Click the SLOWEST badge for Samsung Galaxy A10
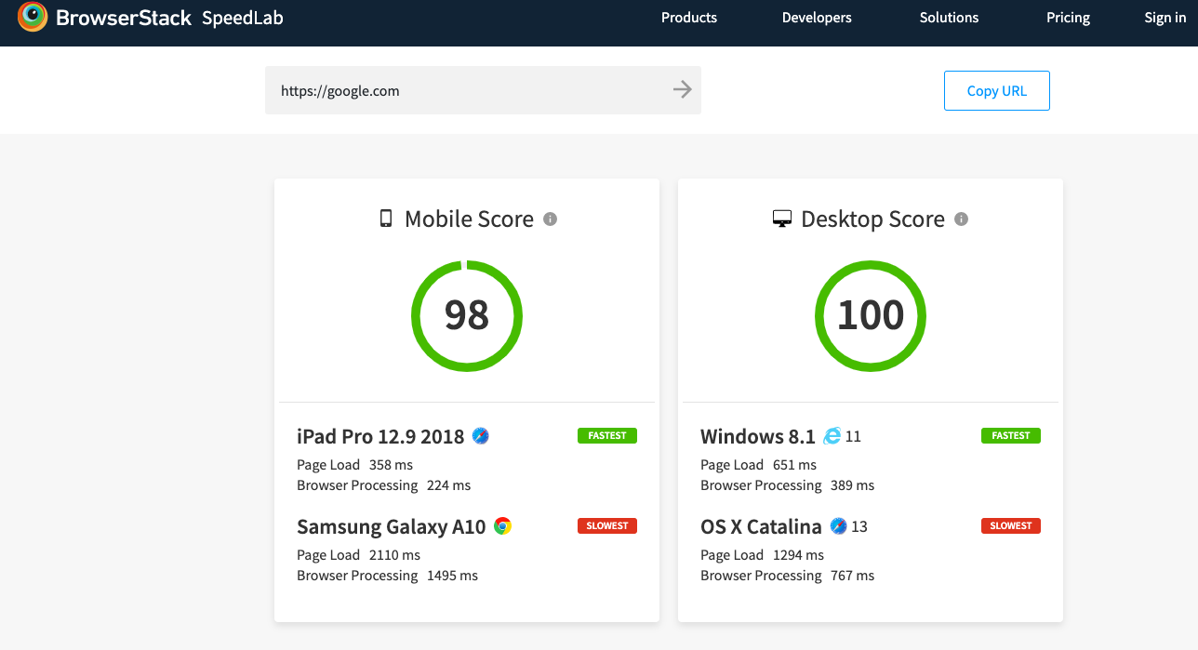The width and height of the screenshot is (1198, 650). pos(606,525)
